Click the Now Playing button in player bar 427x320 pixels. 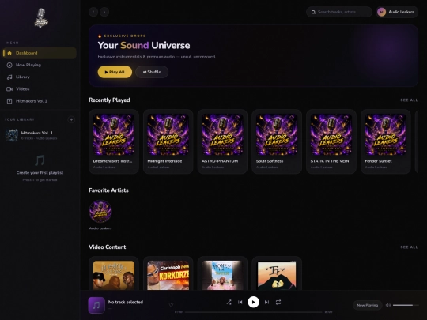click(x=368, y=305)
